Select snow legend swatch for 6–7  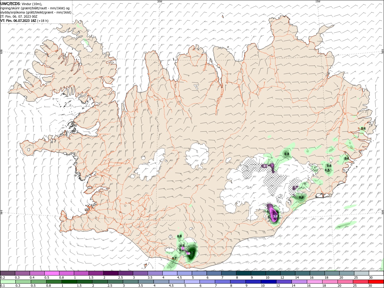coord(214,273)
